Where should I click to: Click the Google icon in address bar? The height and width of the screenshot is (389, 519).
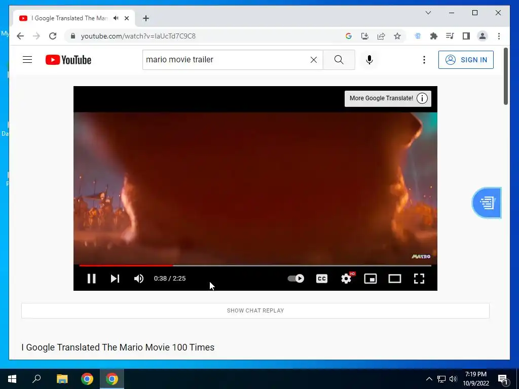(x=349, y=36)
